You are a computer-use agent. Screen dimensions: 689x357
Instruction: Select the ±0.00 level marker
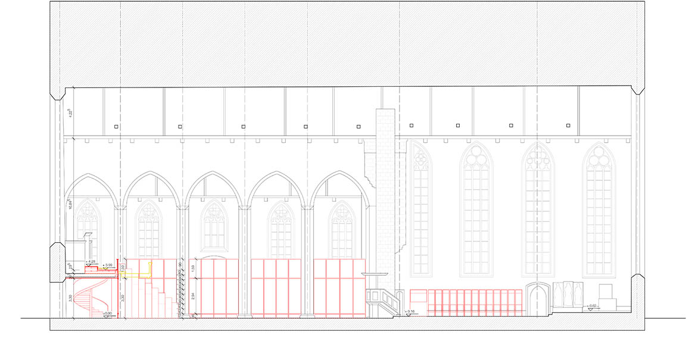pos(107,313)
